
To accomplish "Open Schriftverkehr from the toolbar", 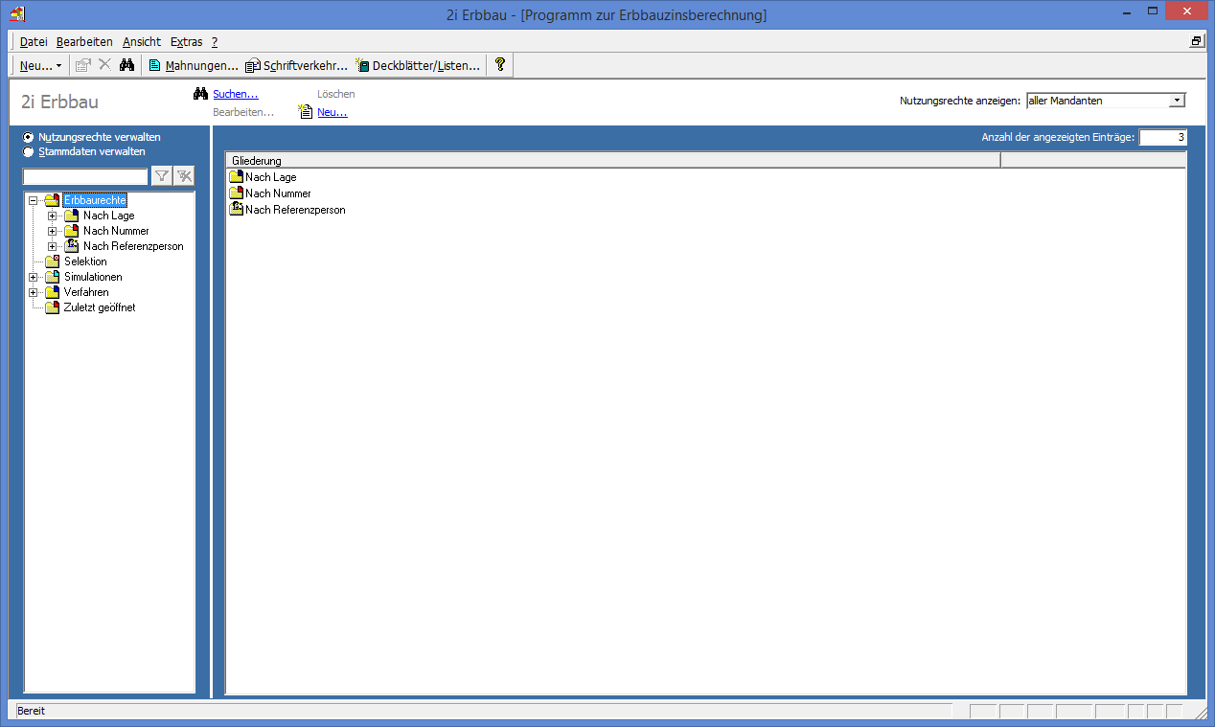I will 296,65.
